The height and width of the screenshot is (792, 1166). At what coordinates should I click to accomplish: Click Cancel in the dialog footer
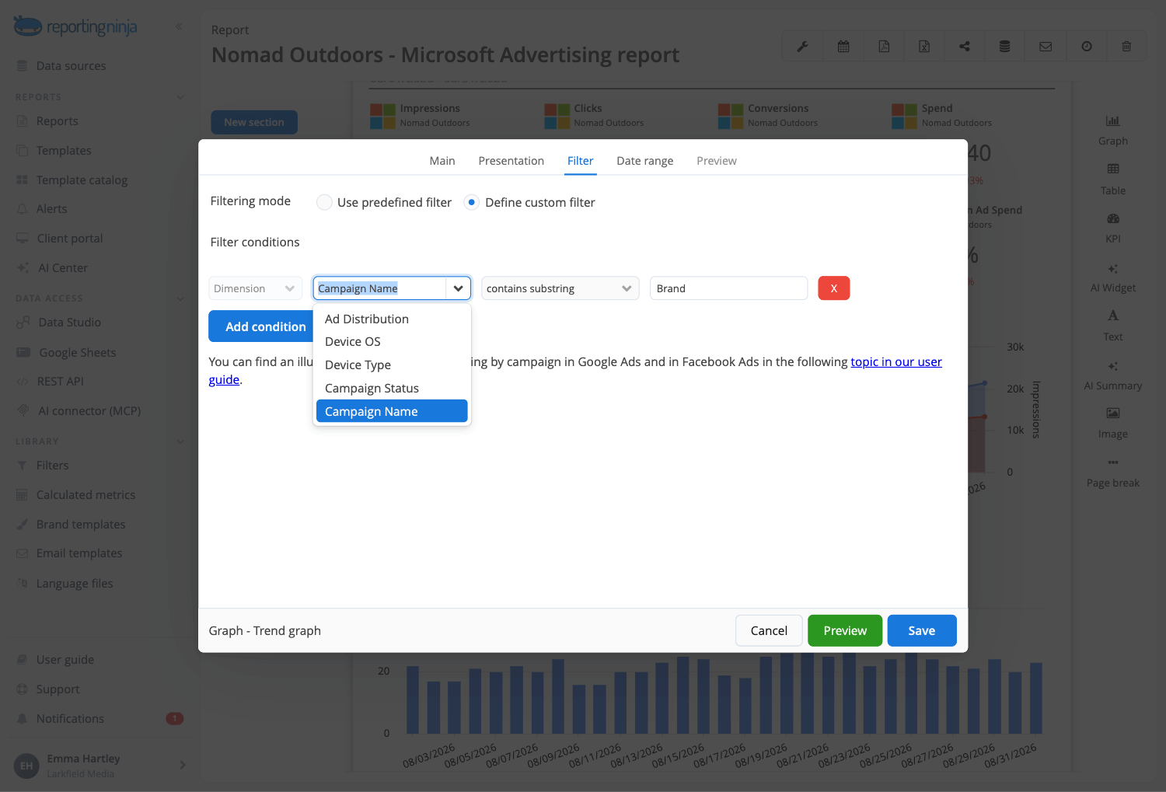[769, 630]
